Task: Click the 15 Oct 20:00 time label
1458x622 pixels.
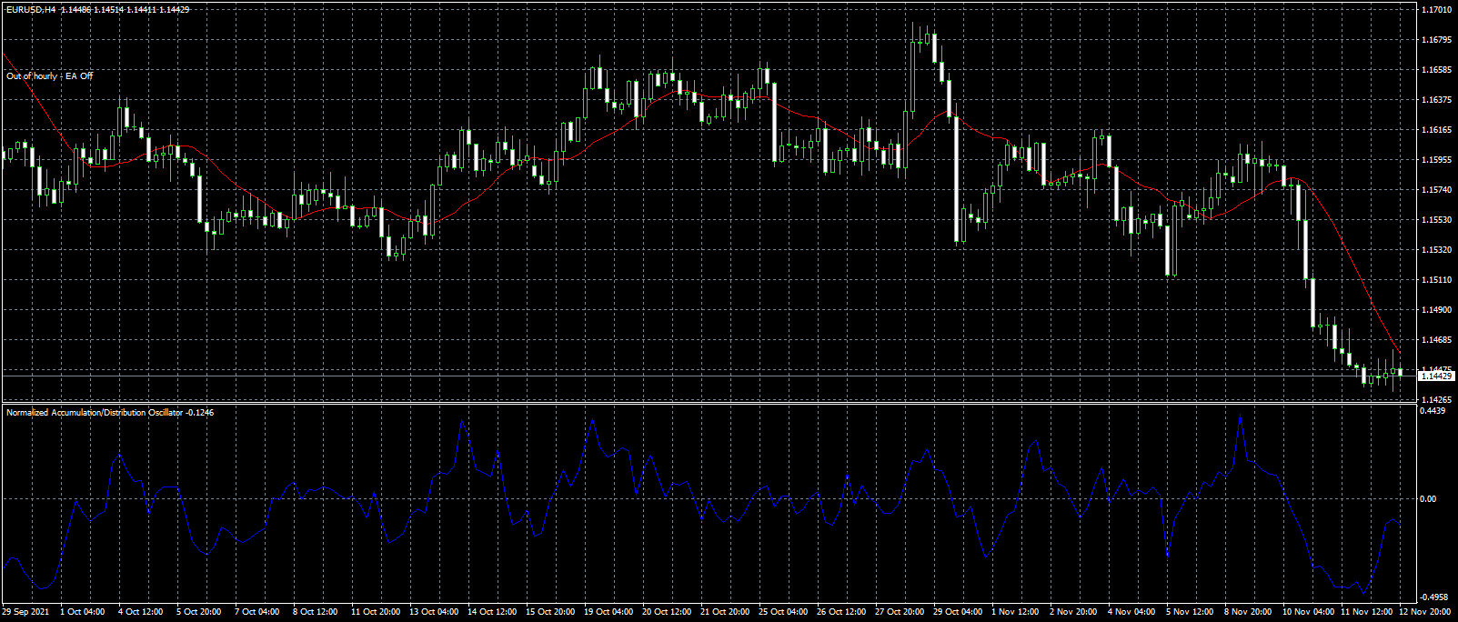Action: click(x=550, y=612)
